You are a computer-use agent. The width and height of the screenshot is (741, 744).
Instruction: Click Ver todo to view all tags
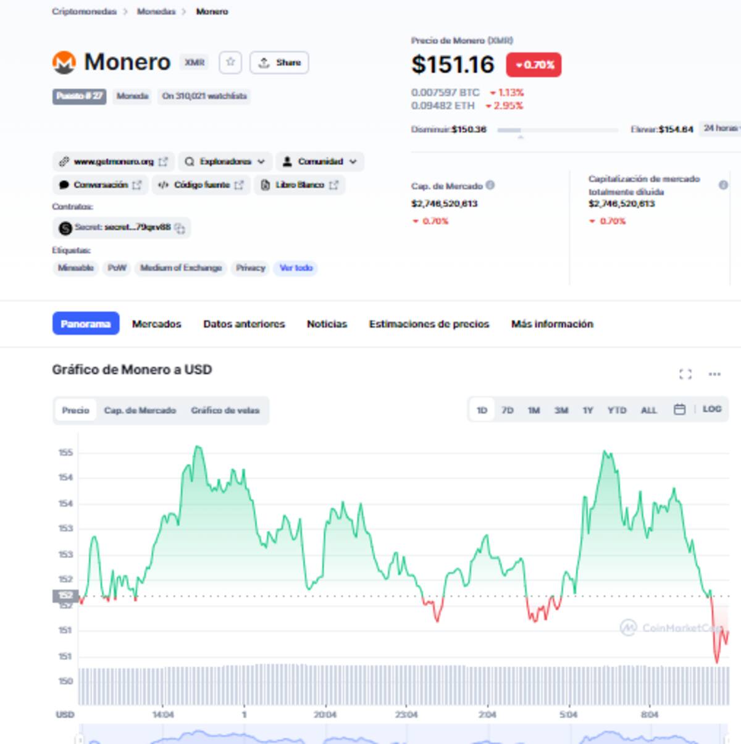click(x=296, y=268)
